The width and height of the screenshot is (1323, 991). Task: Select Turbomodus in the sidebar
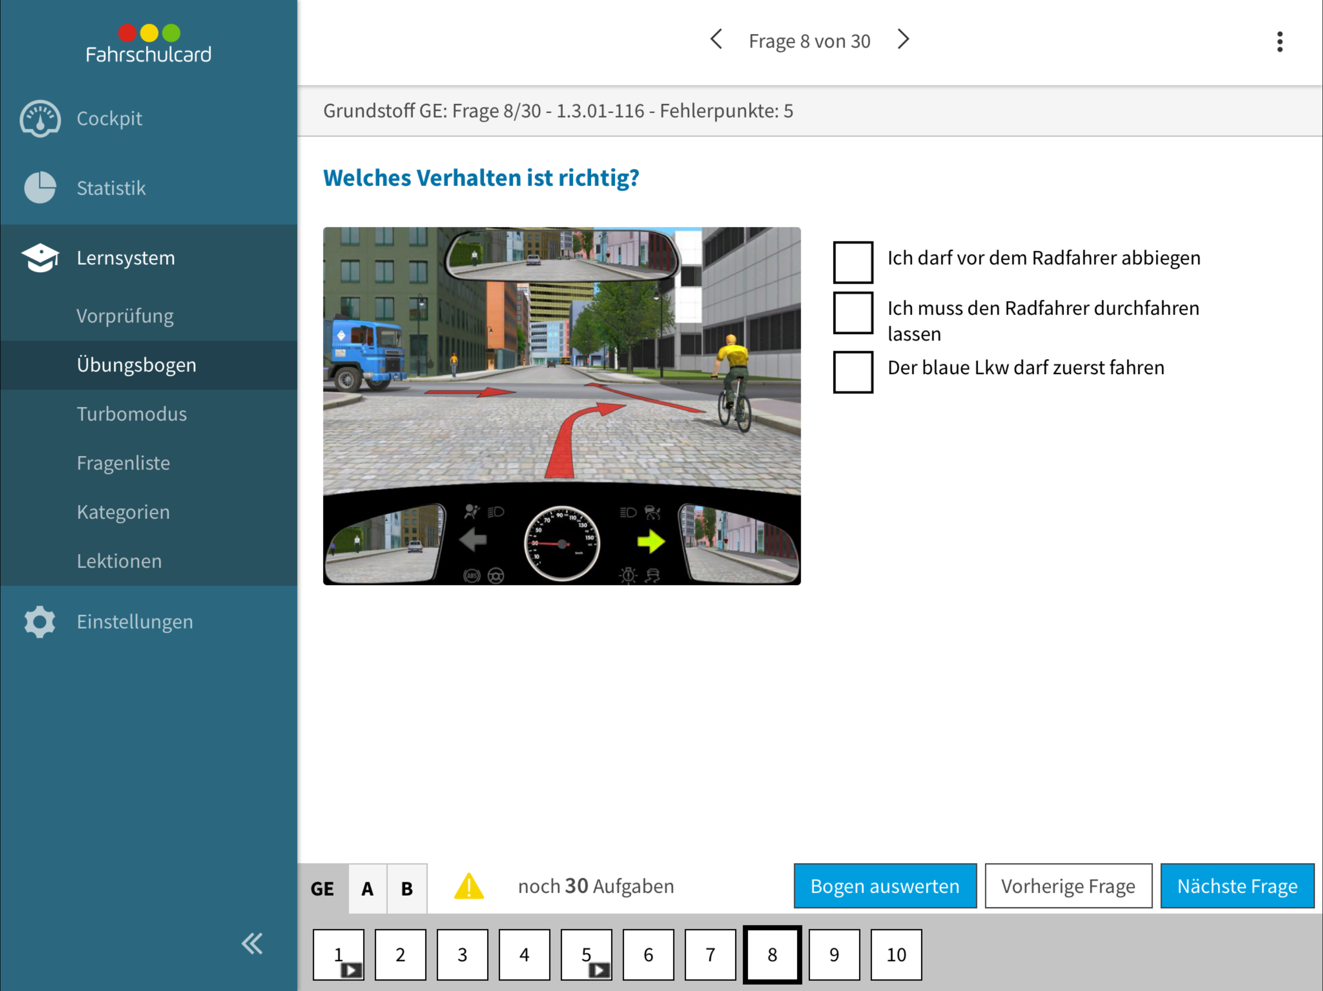[132, 414]
